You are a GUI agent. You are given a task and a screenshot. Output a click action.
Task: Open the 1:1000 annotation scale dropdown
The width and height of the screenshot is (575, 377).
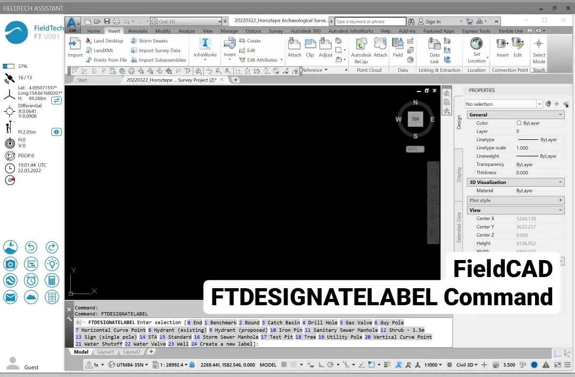[x=433, y=365]
